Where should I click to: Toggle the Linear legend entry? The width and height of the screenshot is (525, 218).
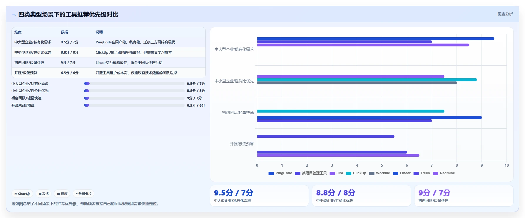[x=402, y=173]
